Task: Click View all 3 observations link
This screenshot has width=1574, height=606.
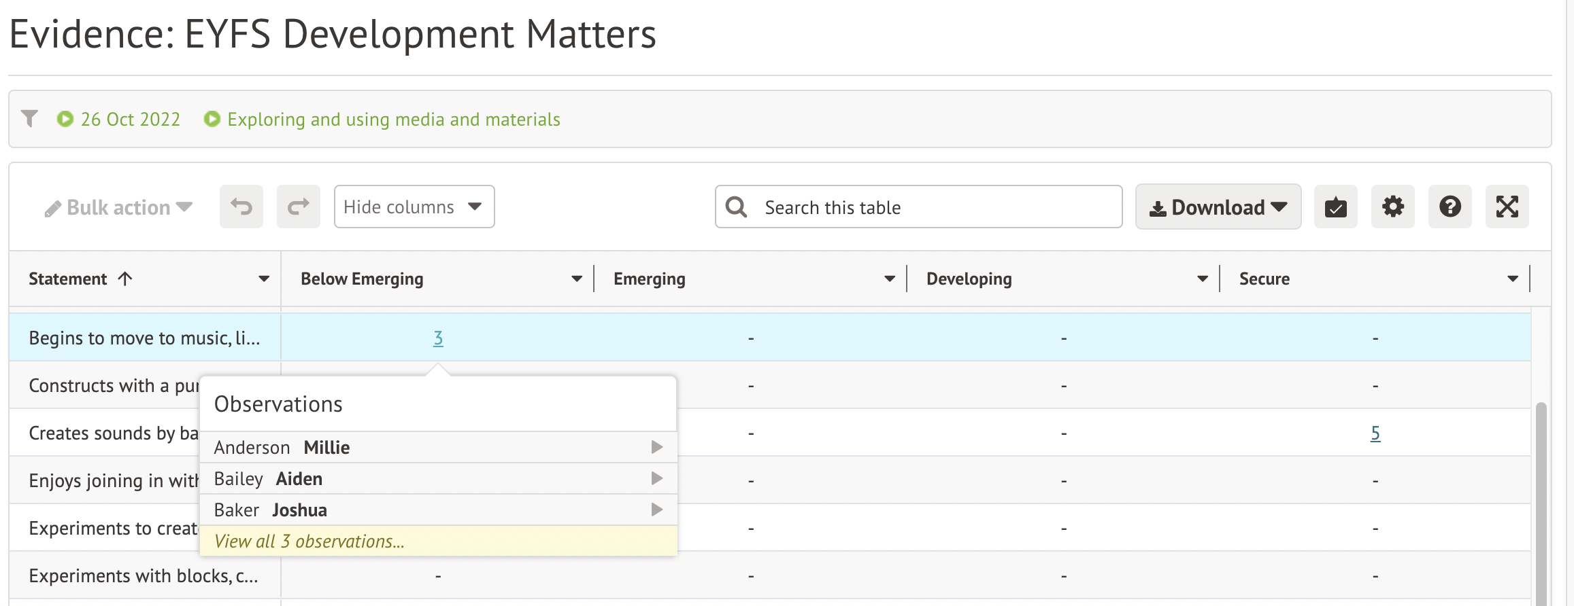Action: pyautogui.click(x=309, y=541)
